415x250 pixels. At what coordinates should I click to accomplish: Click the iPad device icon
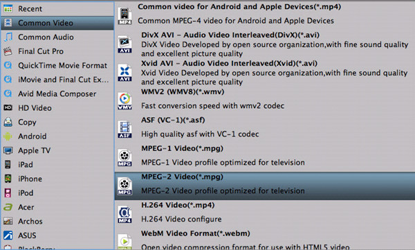point(8,165)
